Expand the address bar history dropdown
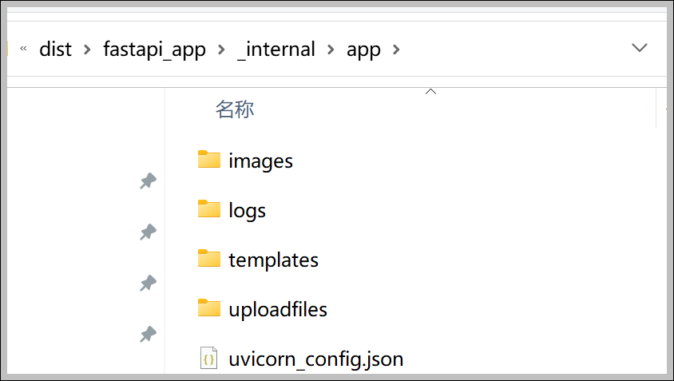Screen dimensions: 674x381 [639, 48]
